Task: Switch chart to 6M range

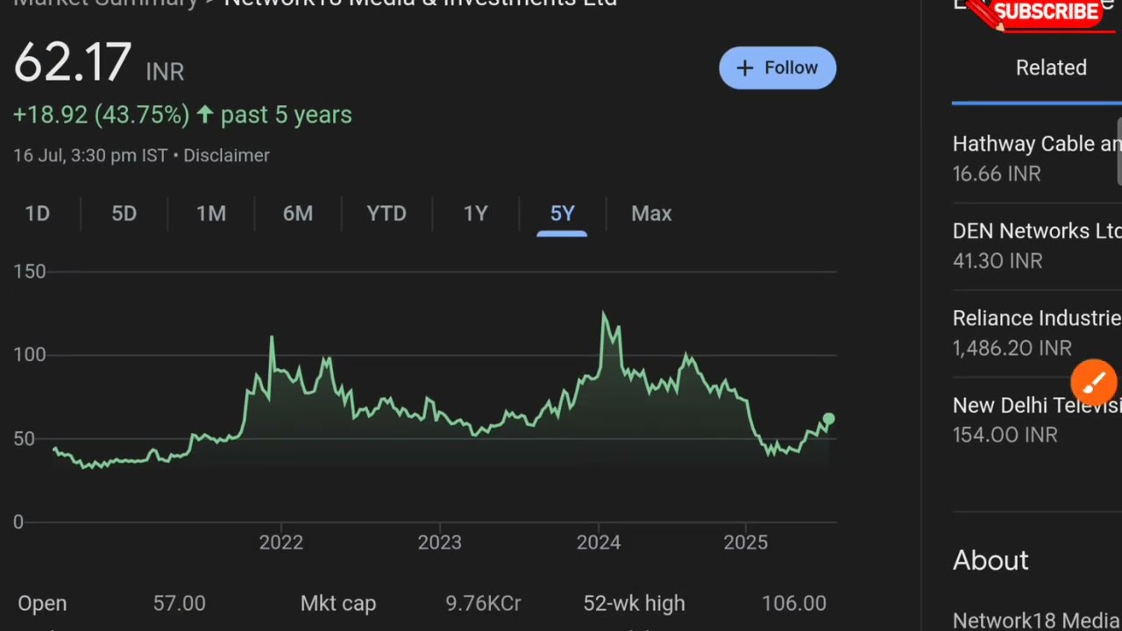Action: click(298, 214)
